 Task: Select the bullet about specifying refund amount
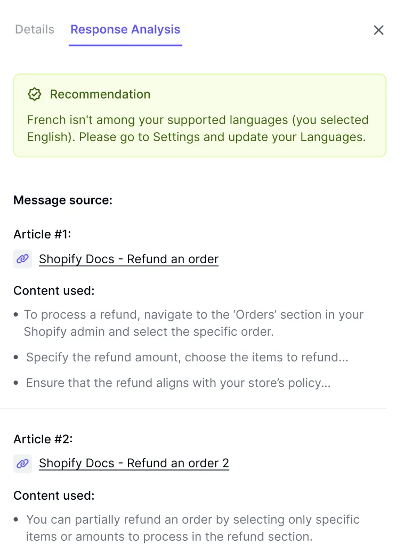pos(185,358)
